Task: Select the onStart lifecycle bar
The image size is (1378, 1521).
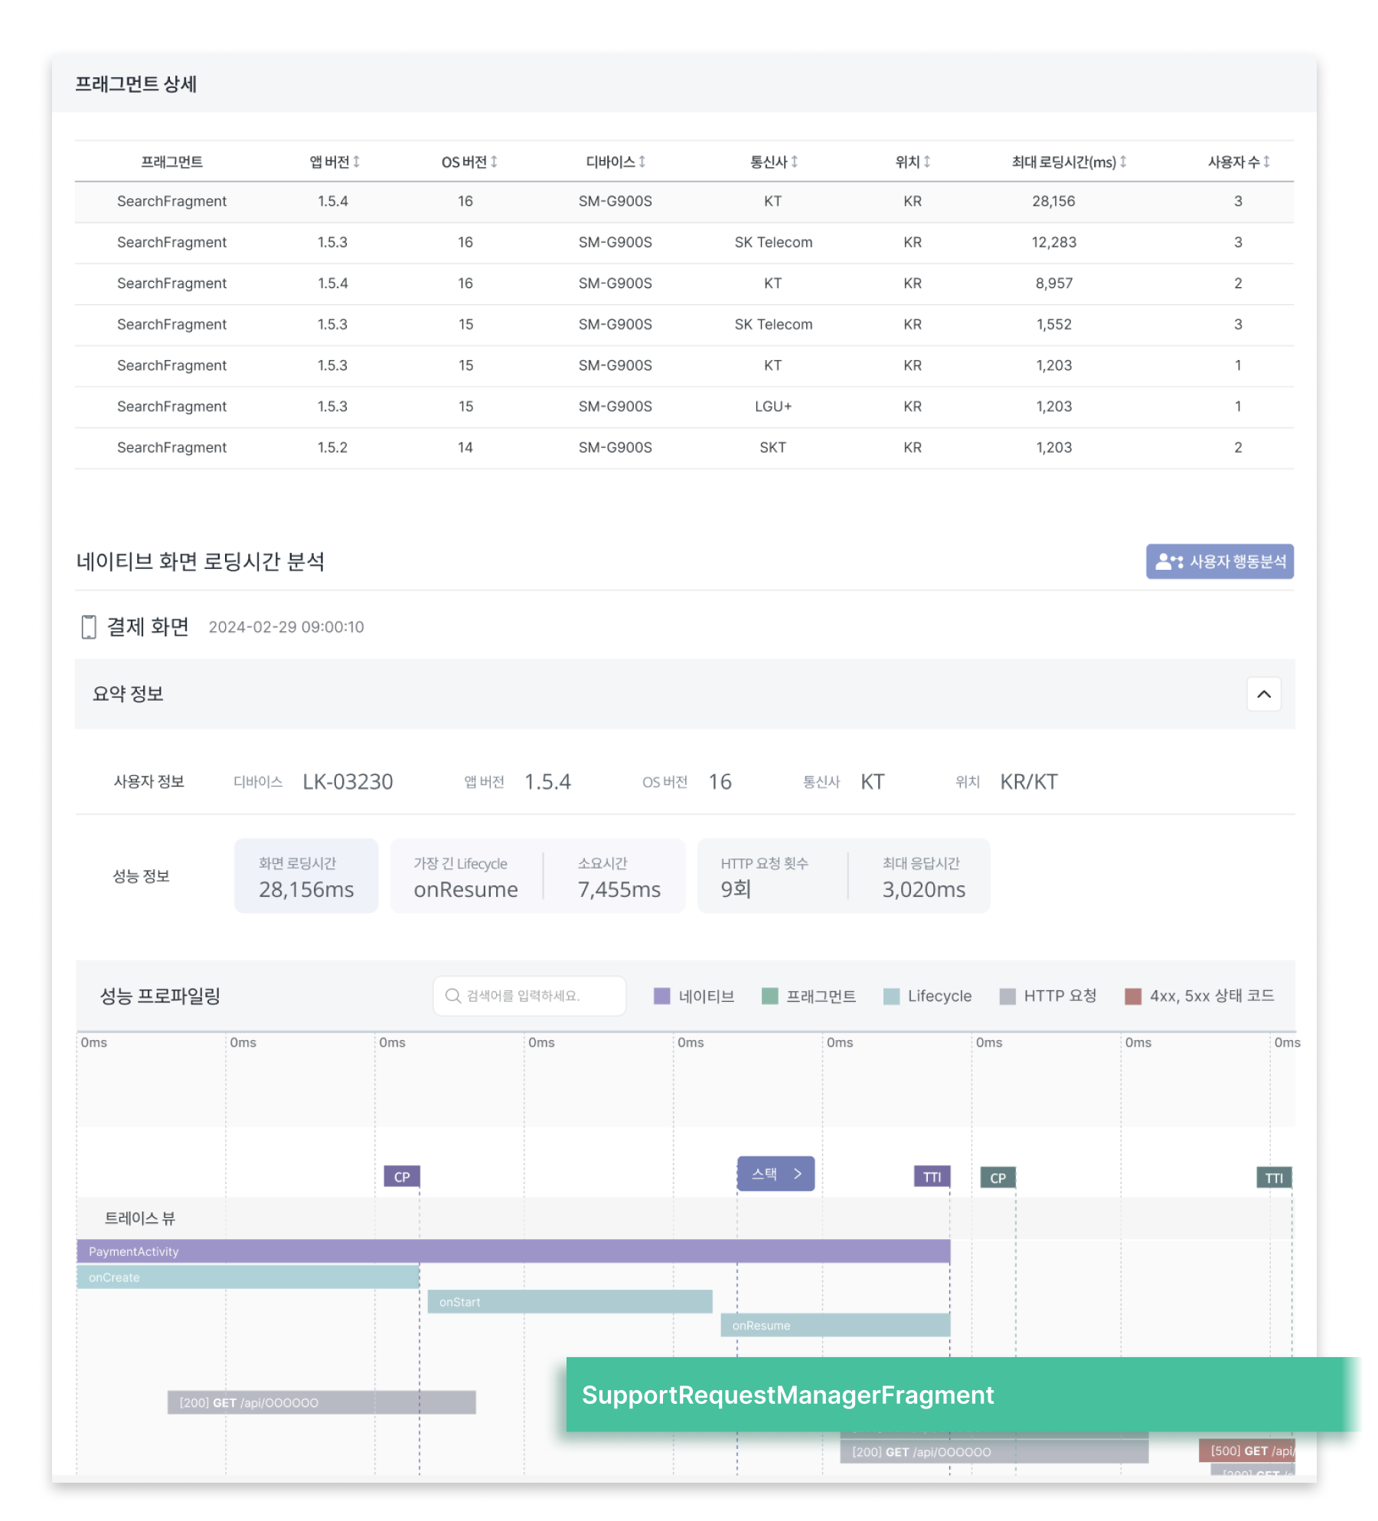Action: [570, 1301]
